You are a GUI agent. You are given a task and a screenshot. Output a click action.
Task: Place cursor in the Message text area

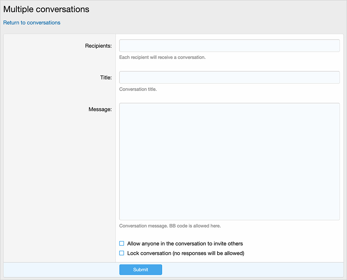coord(229,161)
